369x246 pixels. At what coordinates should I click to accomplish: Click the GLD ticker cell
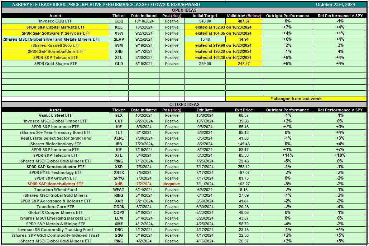click(x=119, y=64)
